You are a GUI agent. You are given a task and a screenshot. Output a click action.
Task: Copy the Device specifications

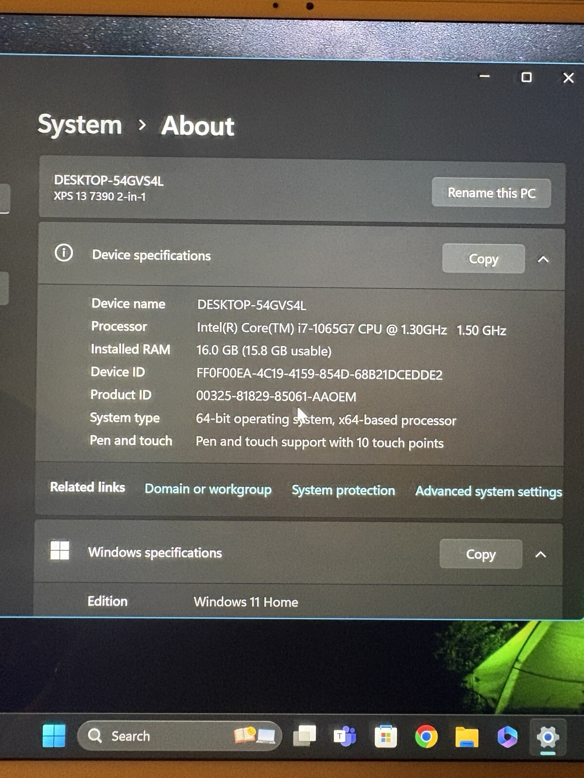click(483, 259)
